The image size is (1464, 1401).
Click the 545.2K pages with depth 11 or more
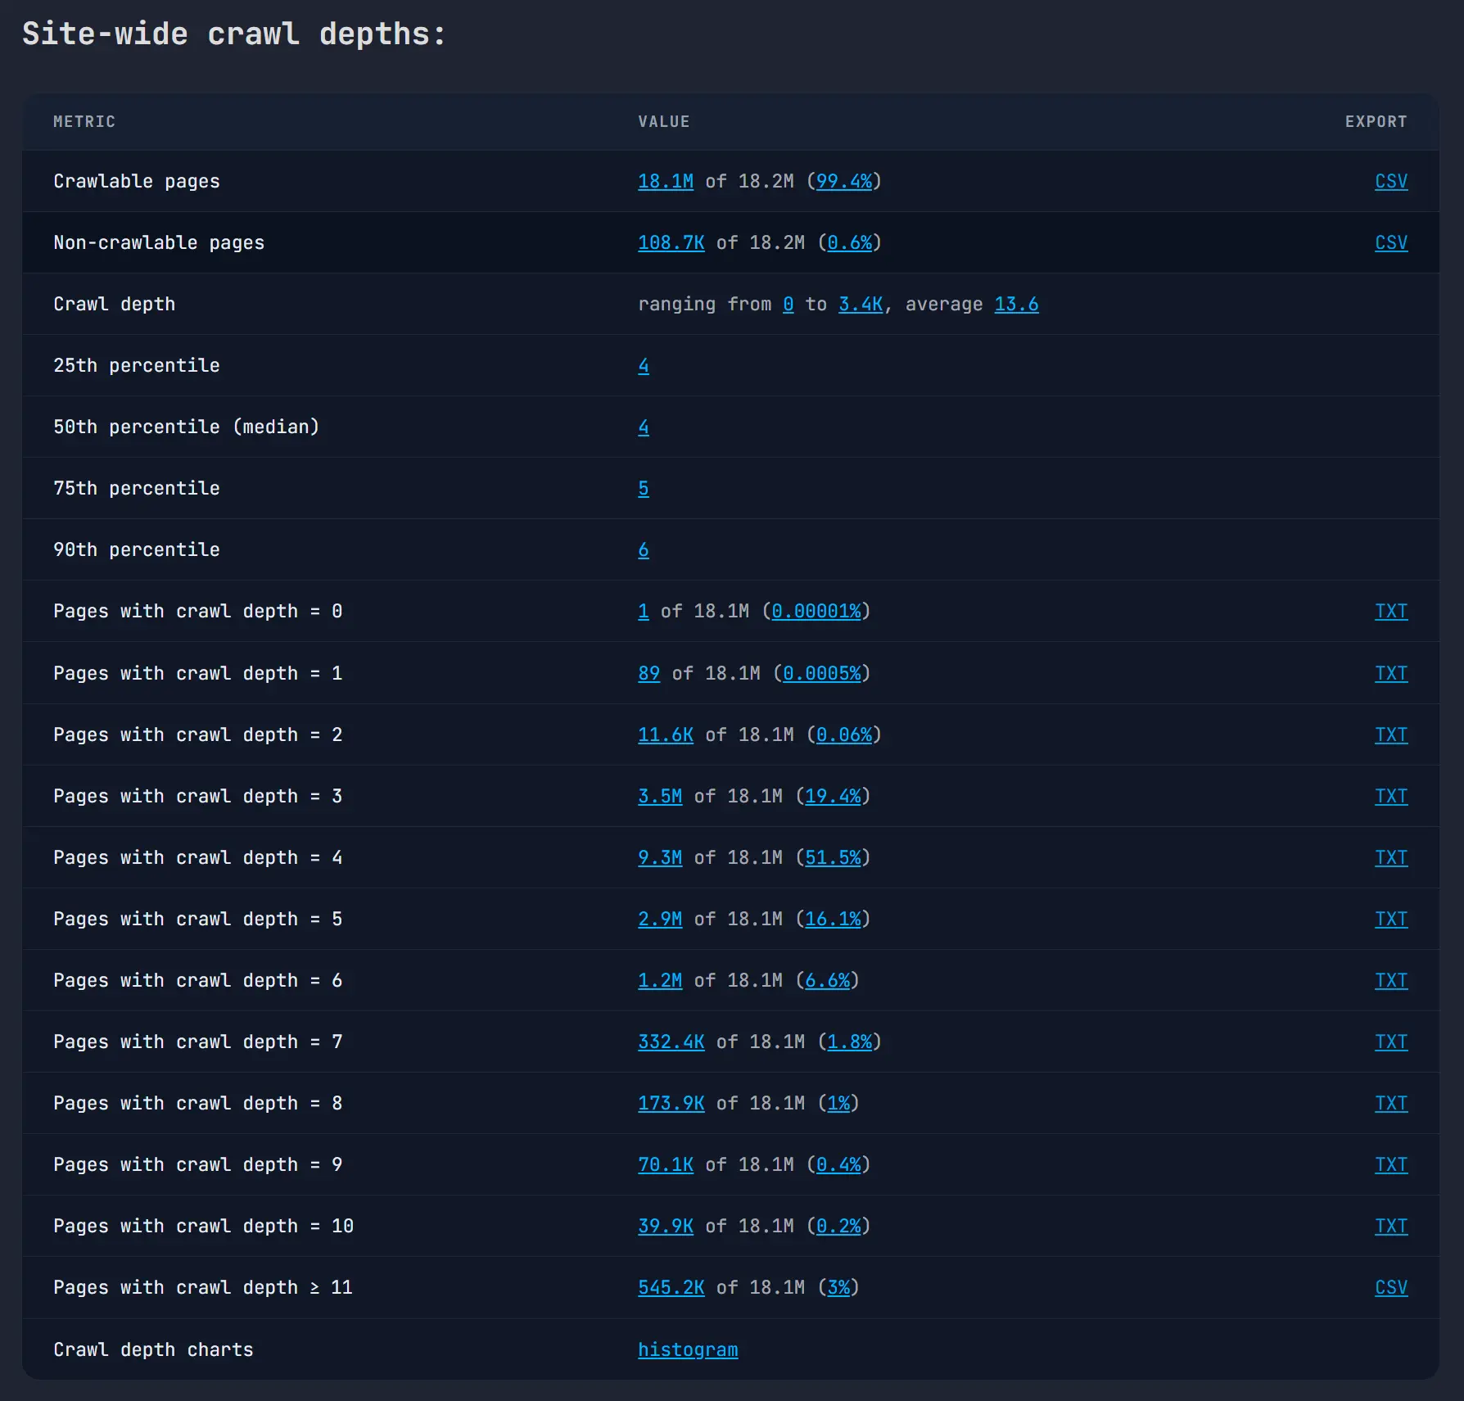pos(671,1287)
